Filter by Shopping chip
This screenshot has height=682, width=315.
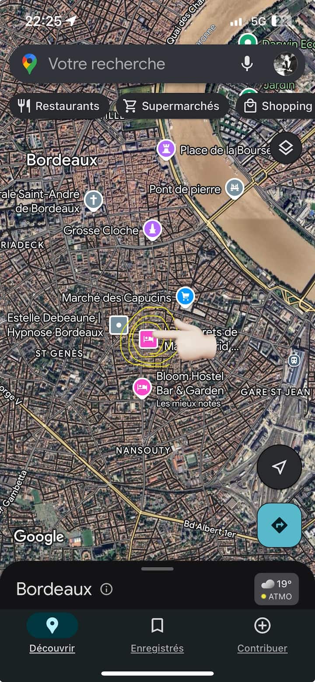tap(276, 106)
